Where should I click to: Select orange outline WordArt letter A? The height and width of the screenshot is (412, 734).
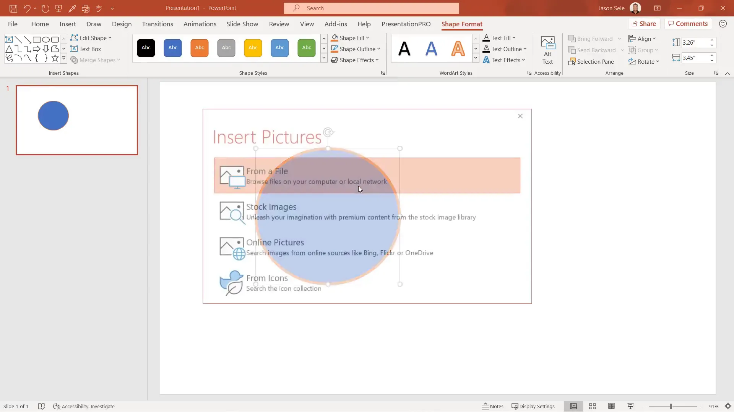(x=458, y=48)
